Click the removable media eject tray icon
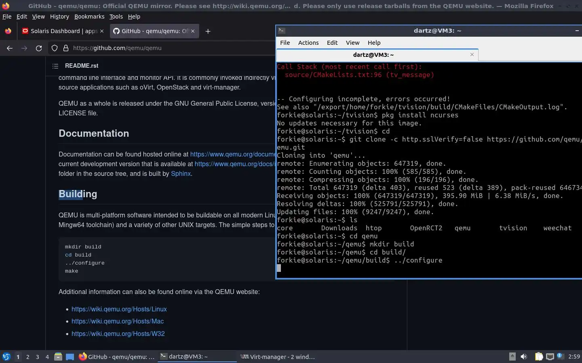Viewport: 582px width, 363px height. (512, 357)
